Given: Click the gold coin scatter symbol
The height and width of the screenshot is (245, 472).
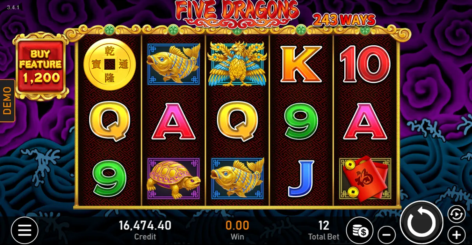Looking at the screenshot, I should click(110, 64).
